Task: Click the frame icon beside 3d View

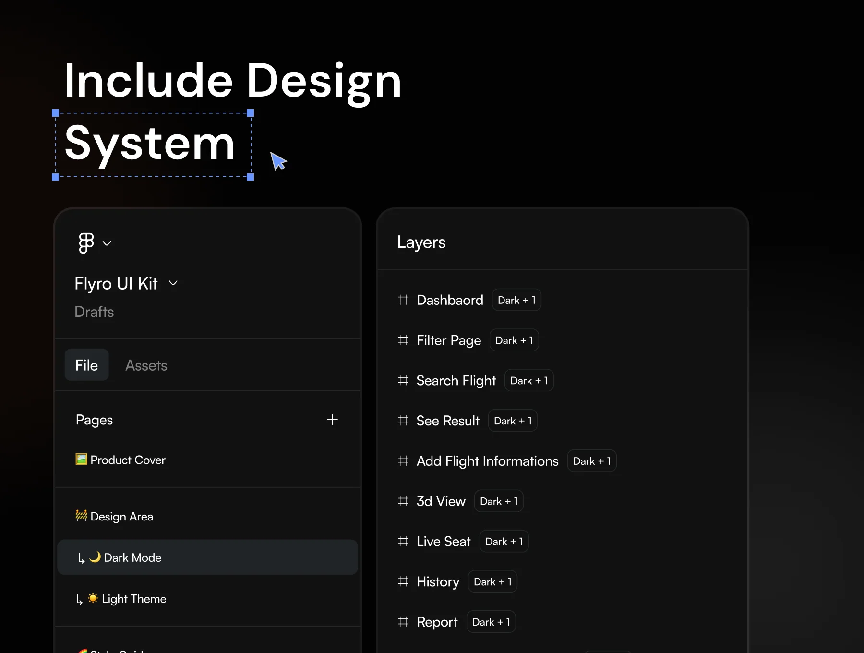Action: click(403, 501)
